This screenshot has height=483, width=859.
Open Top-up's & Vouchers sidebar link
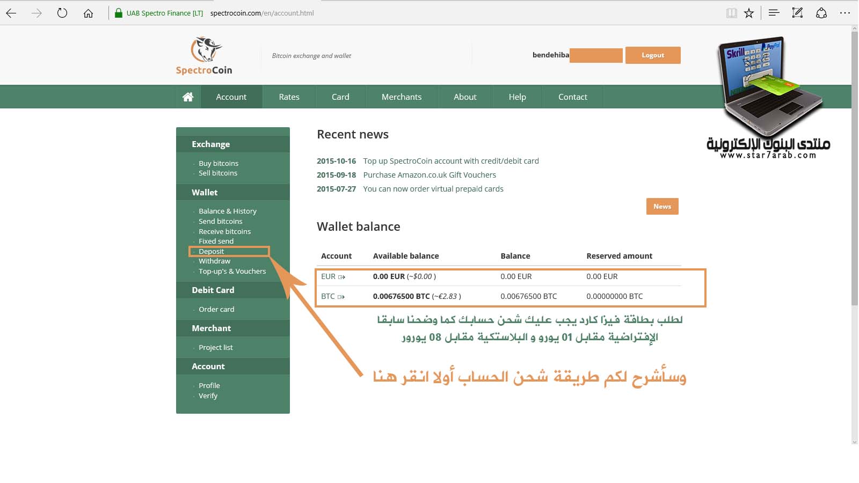click(x=232, y=271)
